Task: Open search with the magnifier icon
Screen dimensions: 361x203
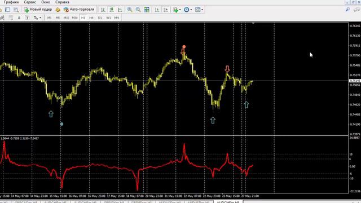Action: tap(347, 10)
